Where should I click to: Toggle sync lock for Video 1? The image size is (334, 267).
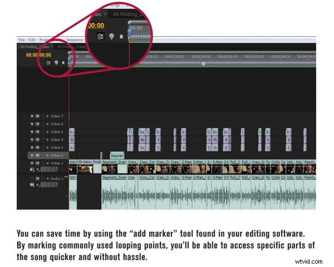pyautogui.click(x=37, y=163)
